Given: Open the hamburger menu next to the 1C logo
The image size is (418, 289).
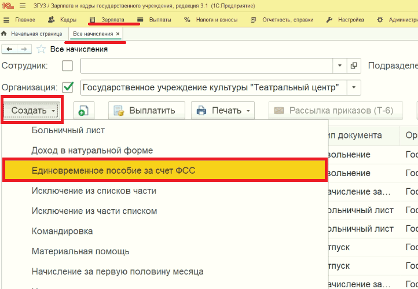Looking at the screenshot, I should (23, 6).
